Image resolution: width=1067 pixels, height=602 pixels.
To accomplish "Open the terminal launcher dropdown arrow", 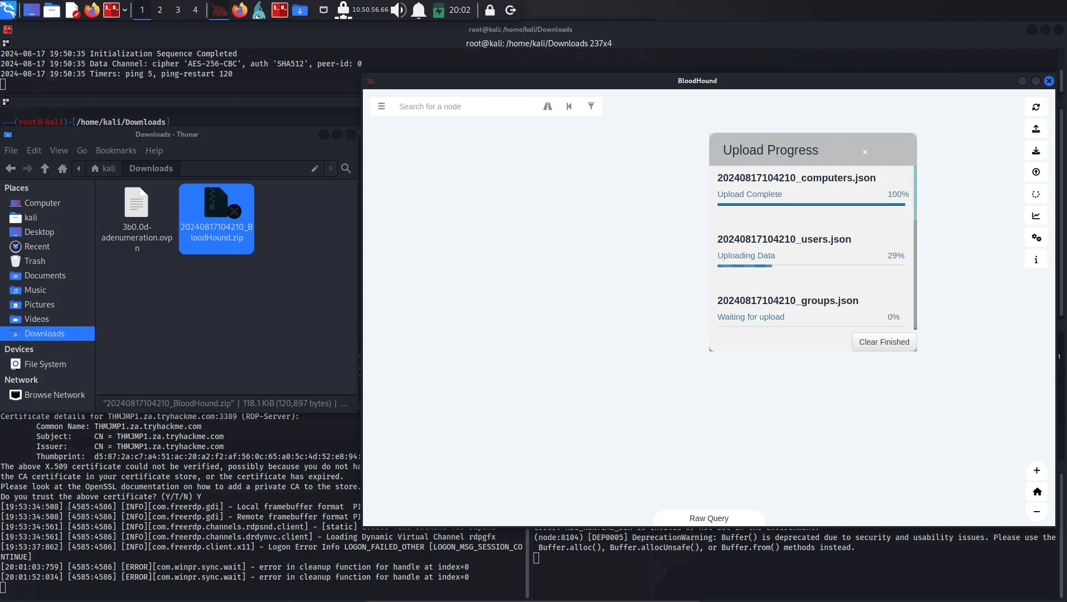I will [125, 10].
